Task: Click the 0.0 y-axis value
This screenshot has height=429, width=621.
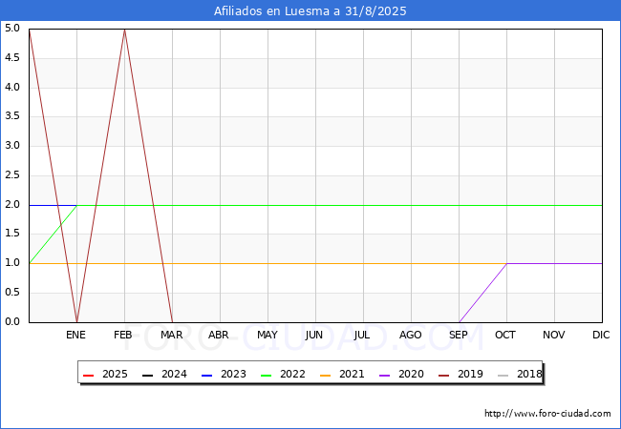Action: coord(12,321)
